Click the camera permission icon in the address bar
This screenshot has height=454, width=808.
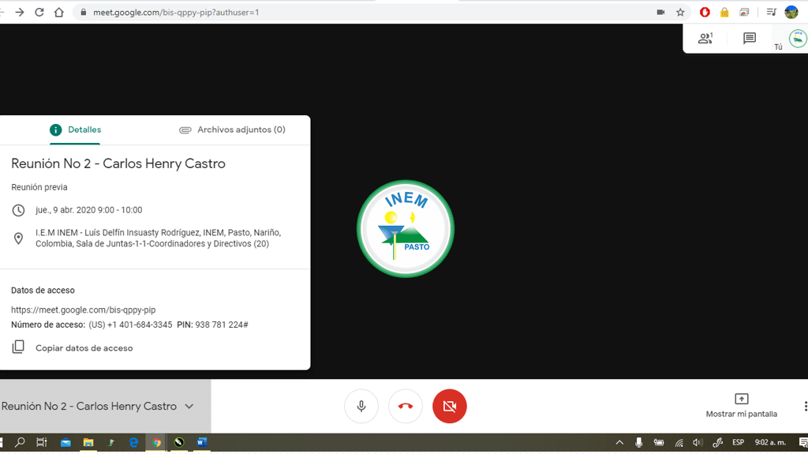click(x=660, y=13)
